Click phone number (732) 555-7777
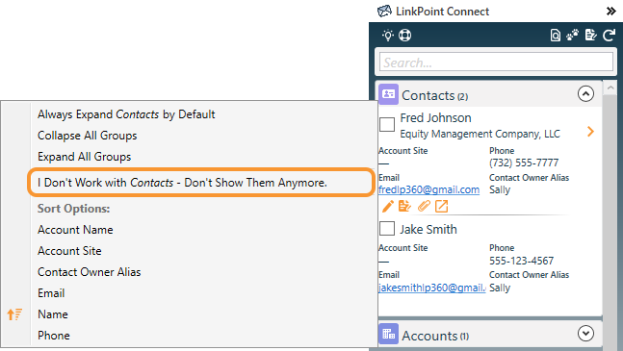Screen dimensions: 623x351 524,163
